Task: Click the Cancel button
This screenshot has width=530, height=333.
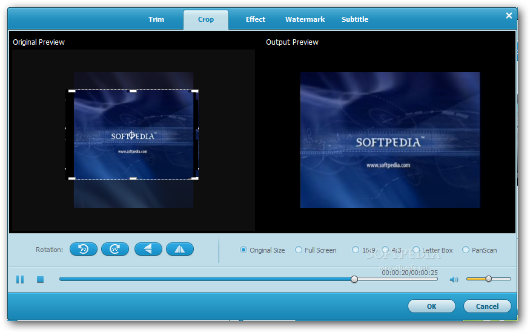Action: click(x=487, y=306)
